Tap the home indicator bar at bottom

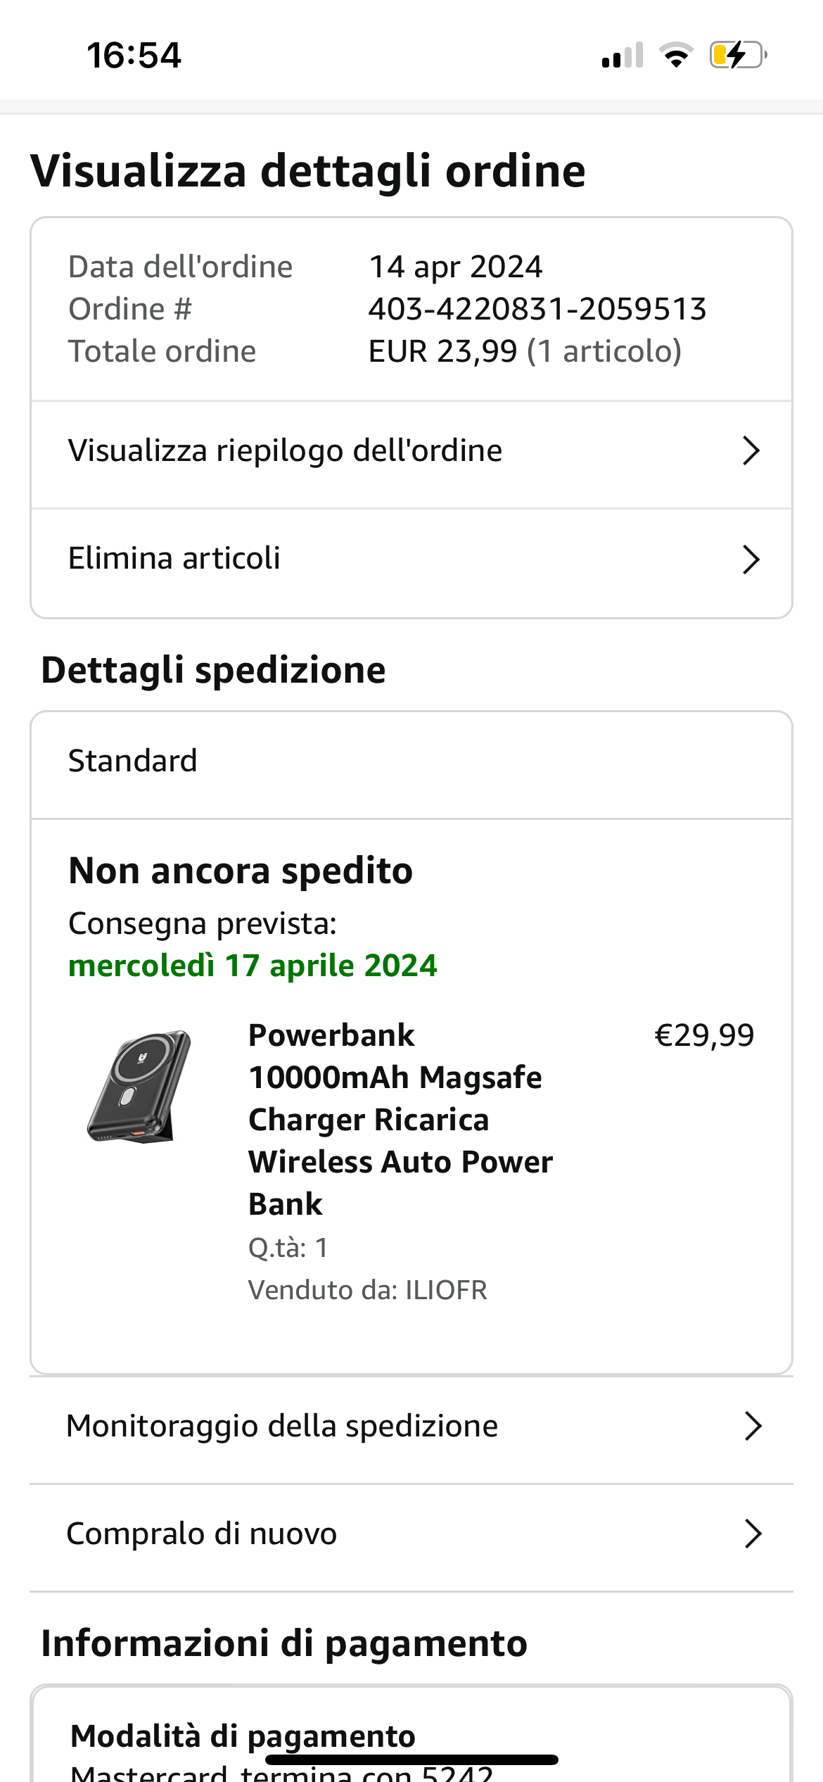click(412, 1759)
